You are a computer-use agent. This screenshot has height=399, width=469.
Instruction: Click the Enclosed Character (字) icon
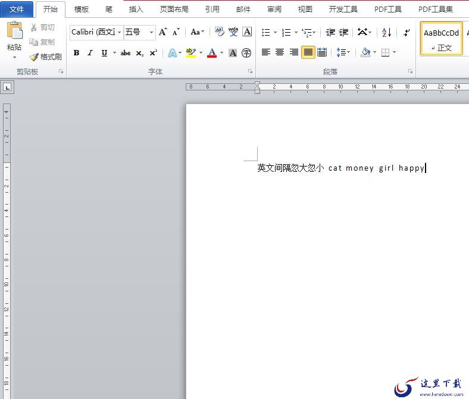pos(246,53)
